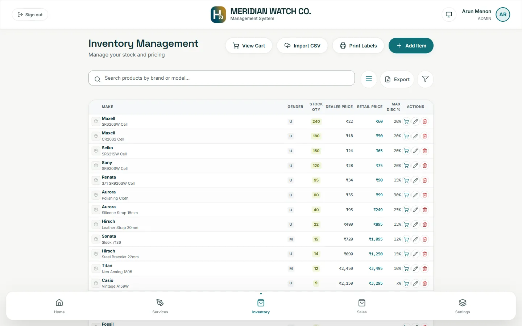Sort by Stock Qty column header

316,107
